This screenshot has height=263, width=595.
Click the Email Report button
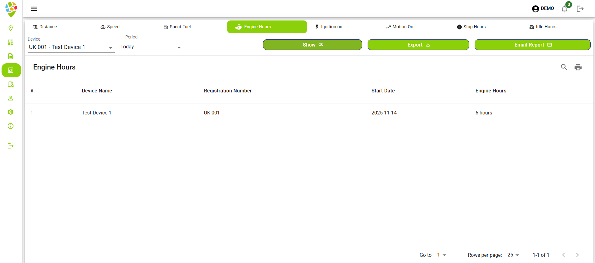(x=532, y=45)
